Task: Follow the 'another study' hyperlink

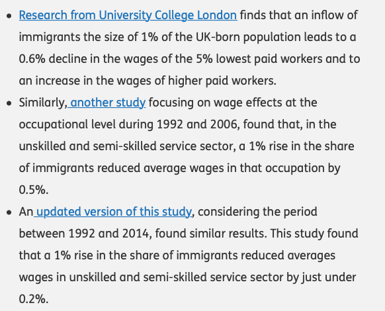Action: pyautogui.click(x=108, y=103)
